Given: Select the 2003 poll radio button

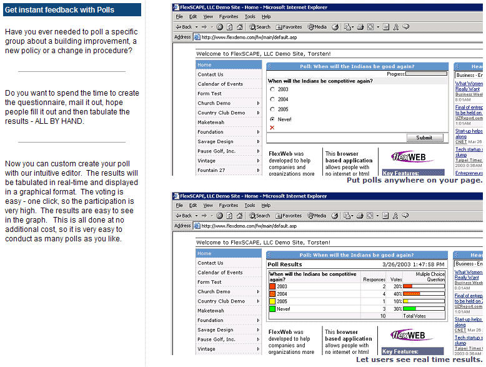Looking at the screenshot, I should (x=272, y=89).
